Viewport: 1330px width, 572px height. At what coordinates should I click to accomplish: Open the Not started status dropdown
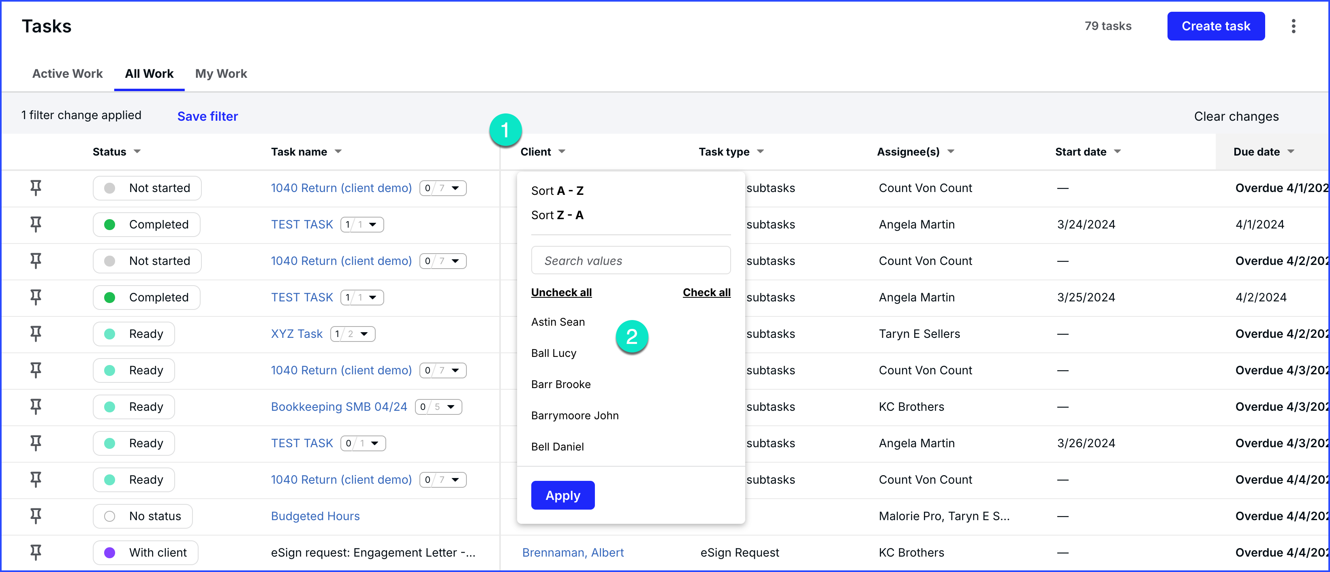pos(147,188)
